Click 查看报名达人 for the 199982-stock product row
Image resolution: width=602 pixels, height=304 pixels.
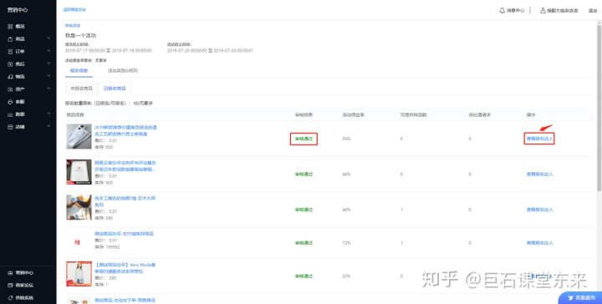[x=539, y=243]
